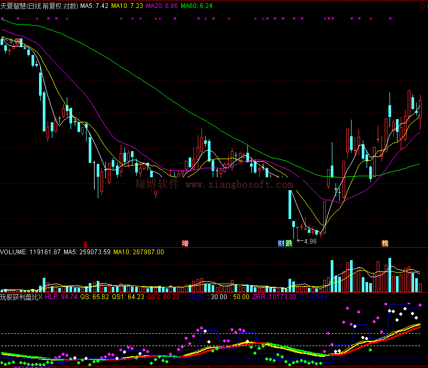This screenshot has width=428, height=368.
Task: Select the HLP: 94.74 indicator value
Action: coord(61,297)
